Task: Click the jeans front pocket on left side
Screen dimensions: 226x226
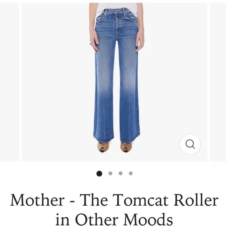Action: pyautogui.click(x=101, y=18)
